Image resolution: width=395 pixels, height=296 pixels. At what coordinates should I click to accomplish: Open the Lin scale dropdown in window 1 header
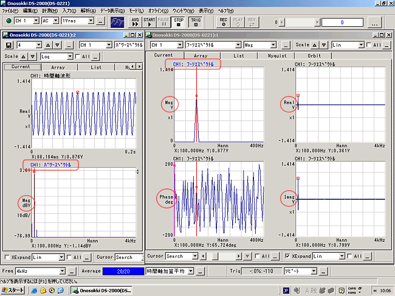click(361, 45)
